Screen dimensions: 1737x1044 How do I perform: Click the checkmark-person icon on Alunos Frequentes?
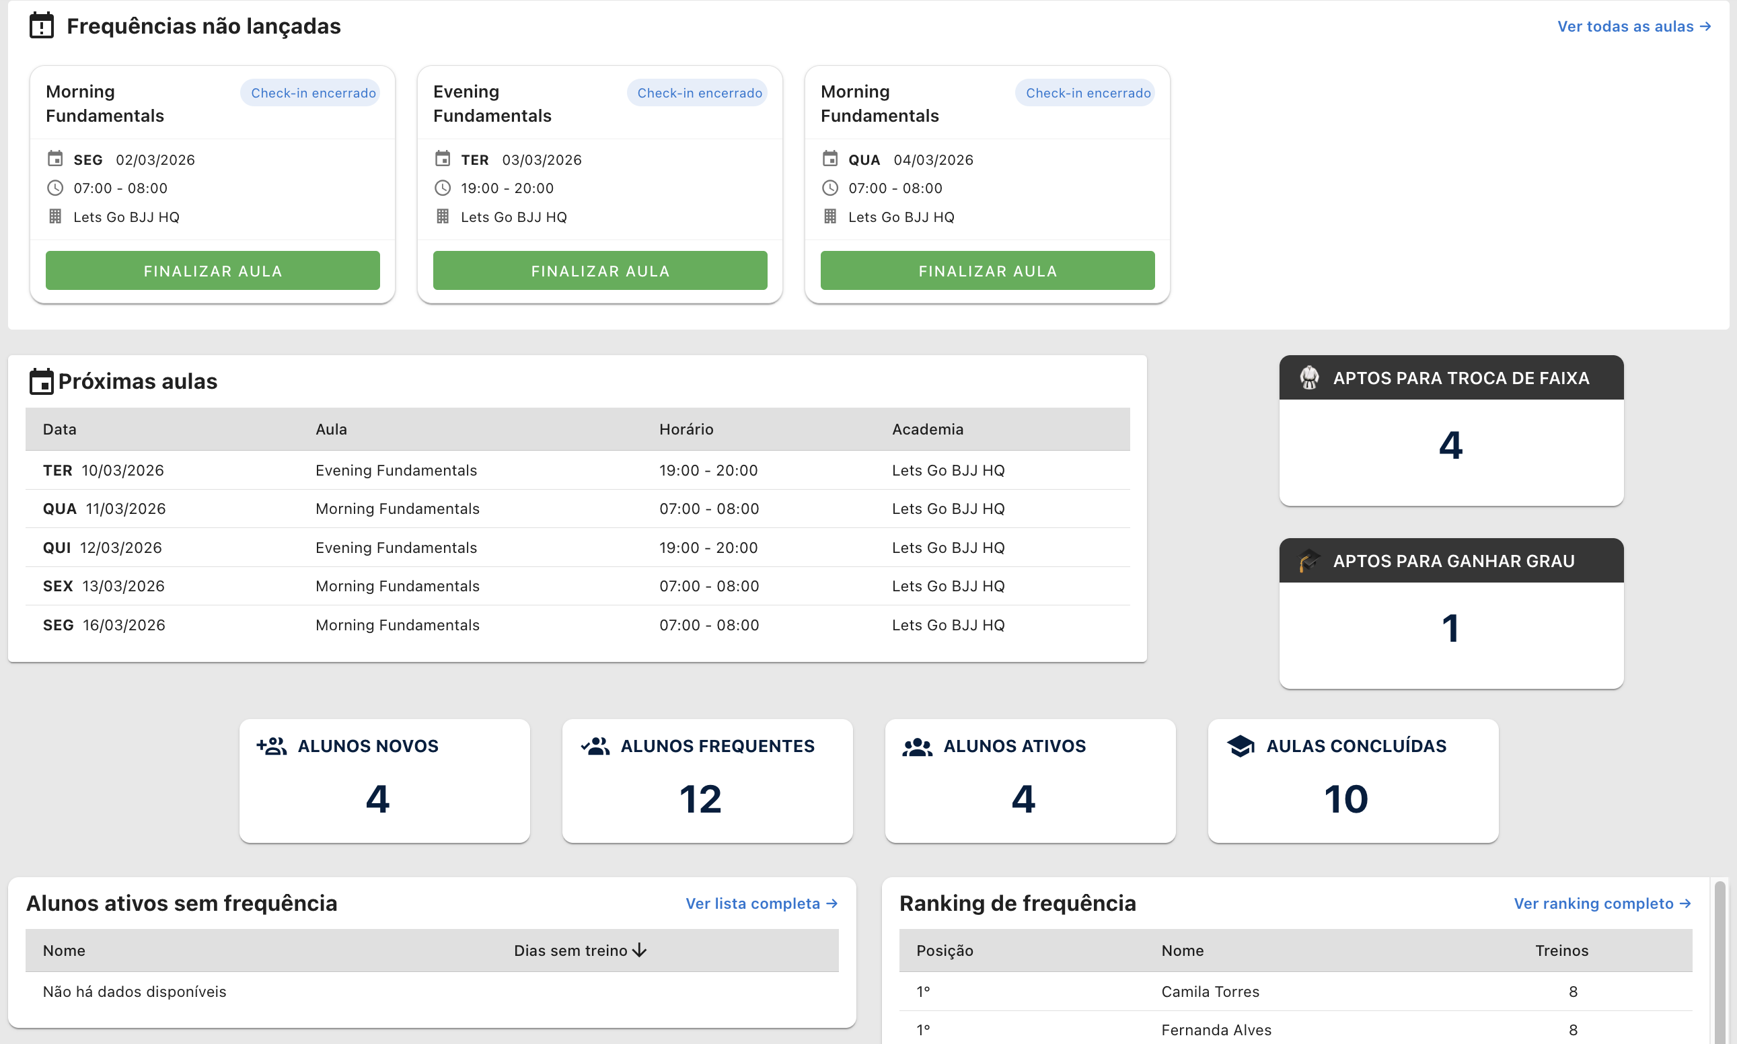[x=595, y=746]
